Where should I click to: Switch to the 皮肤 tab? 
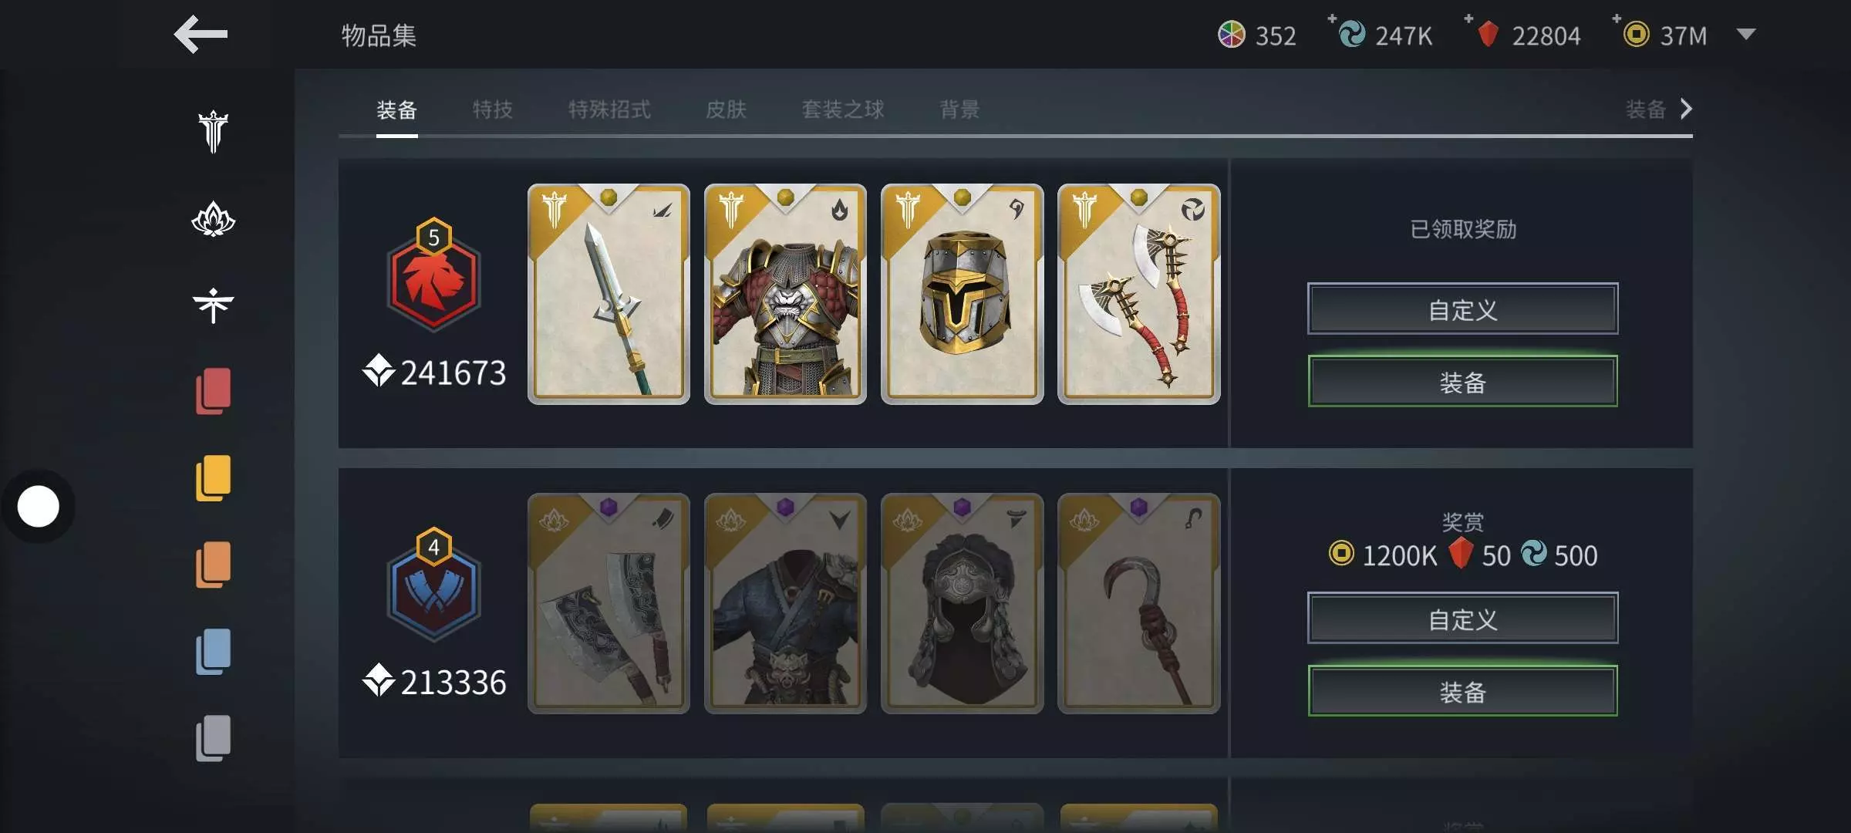(727, 110)
